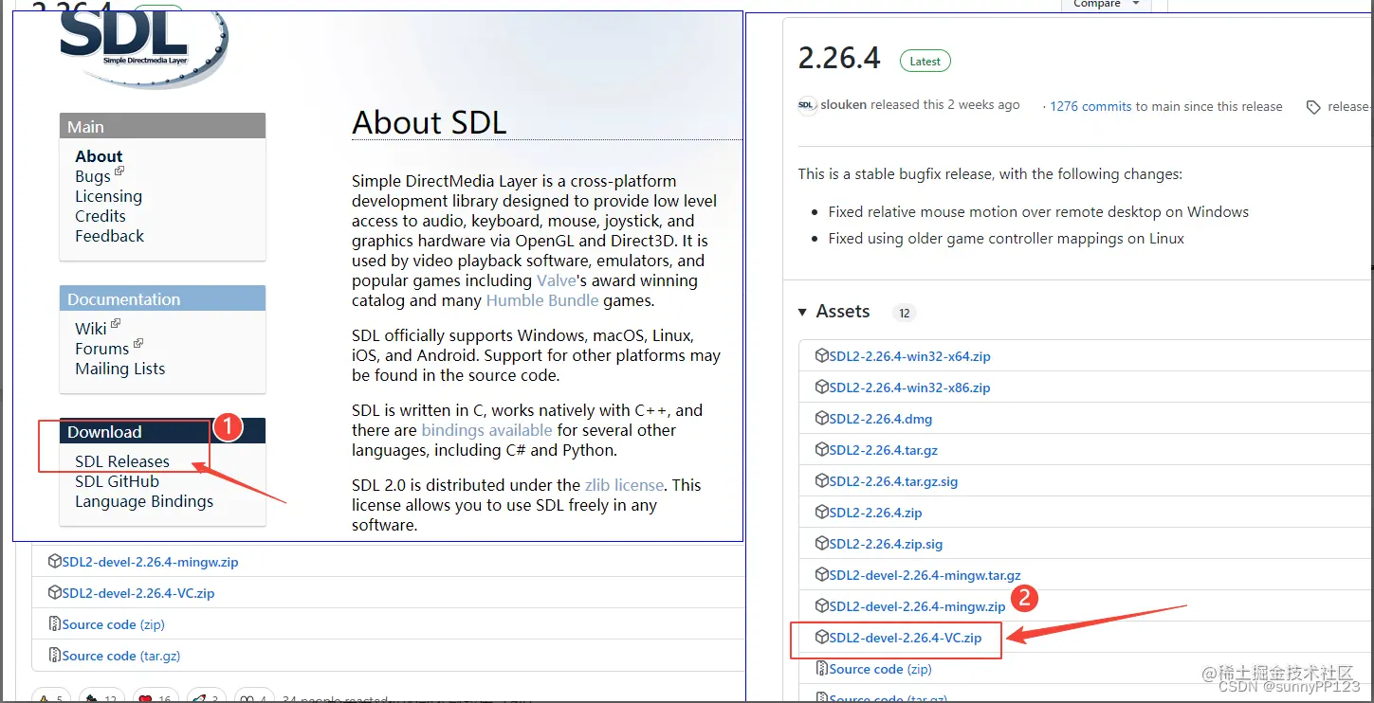Download Source code (zip) in right panel
The height and width of the screenshot is (703, 1374).
point(881,669)
